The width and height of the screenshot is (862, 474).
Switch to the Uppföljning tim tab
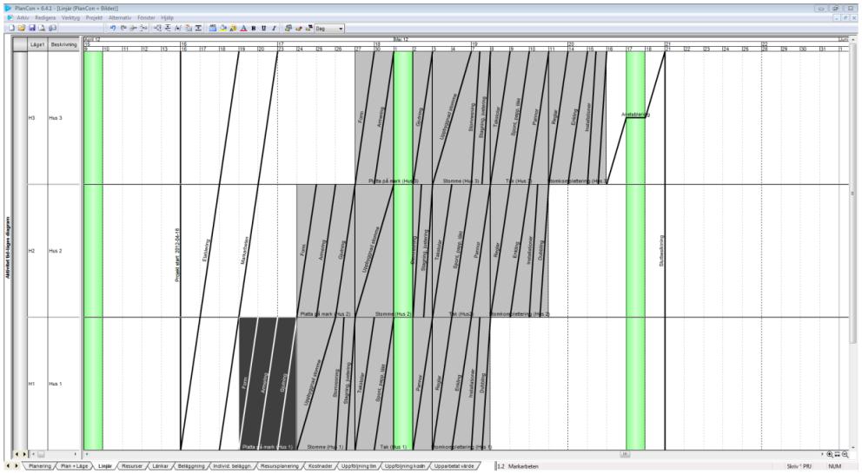(358, 466)
